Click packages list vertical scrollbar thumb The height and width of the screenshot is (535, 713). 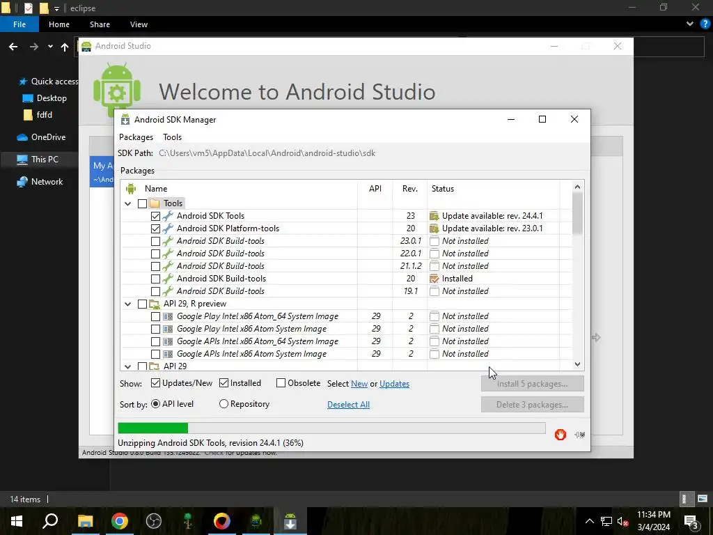pos(577,213)
